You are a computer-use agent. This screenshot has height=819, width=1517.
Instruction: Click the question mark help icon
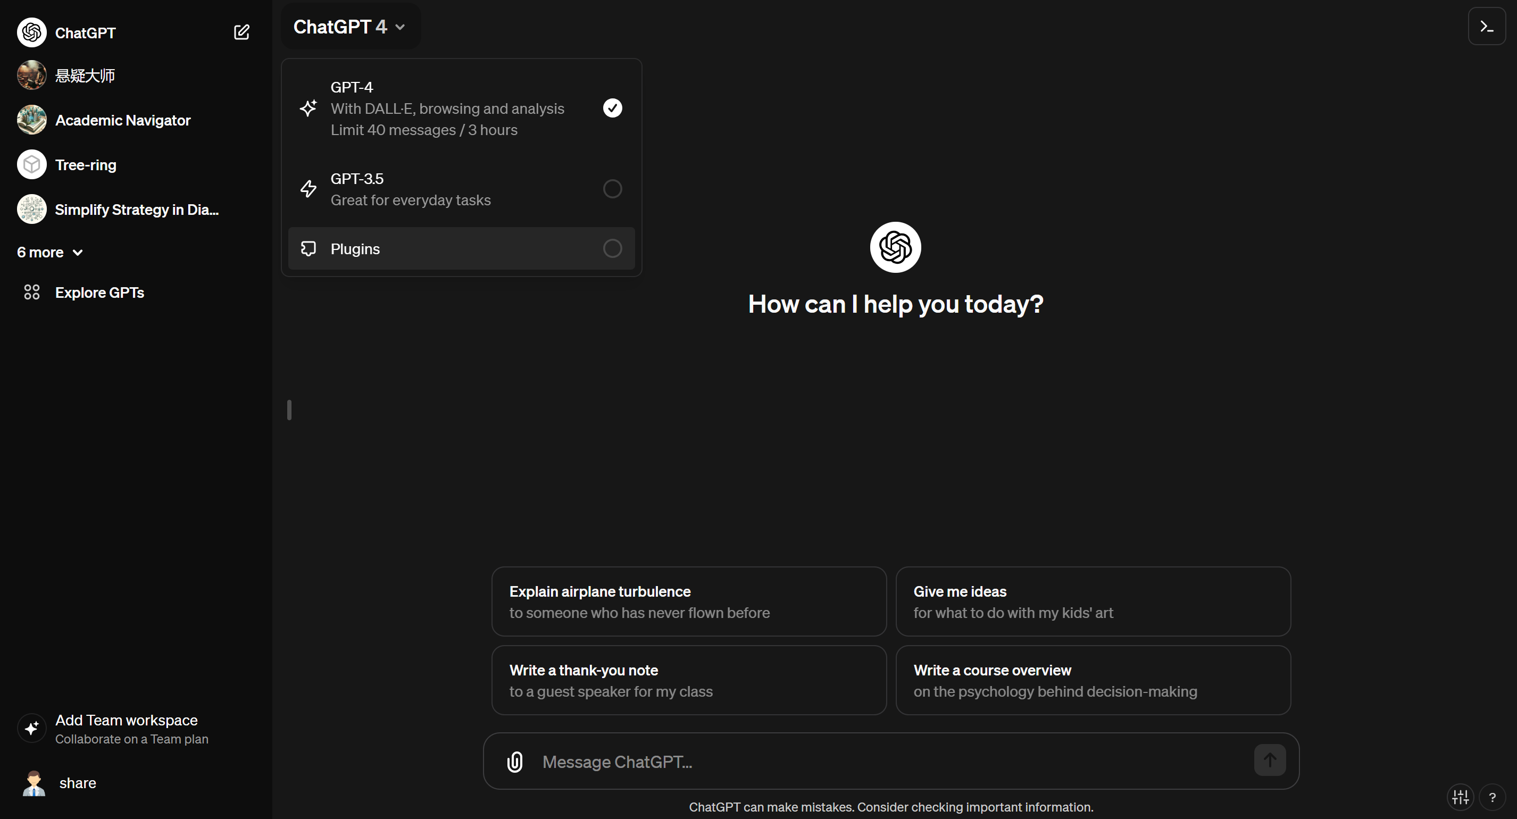(1493, 797)
